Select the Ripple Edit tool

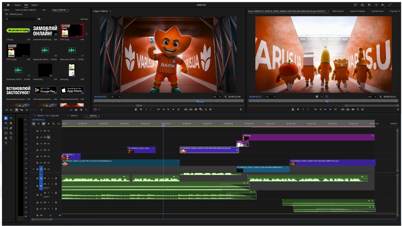(x=6, y=123)
